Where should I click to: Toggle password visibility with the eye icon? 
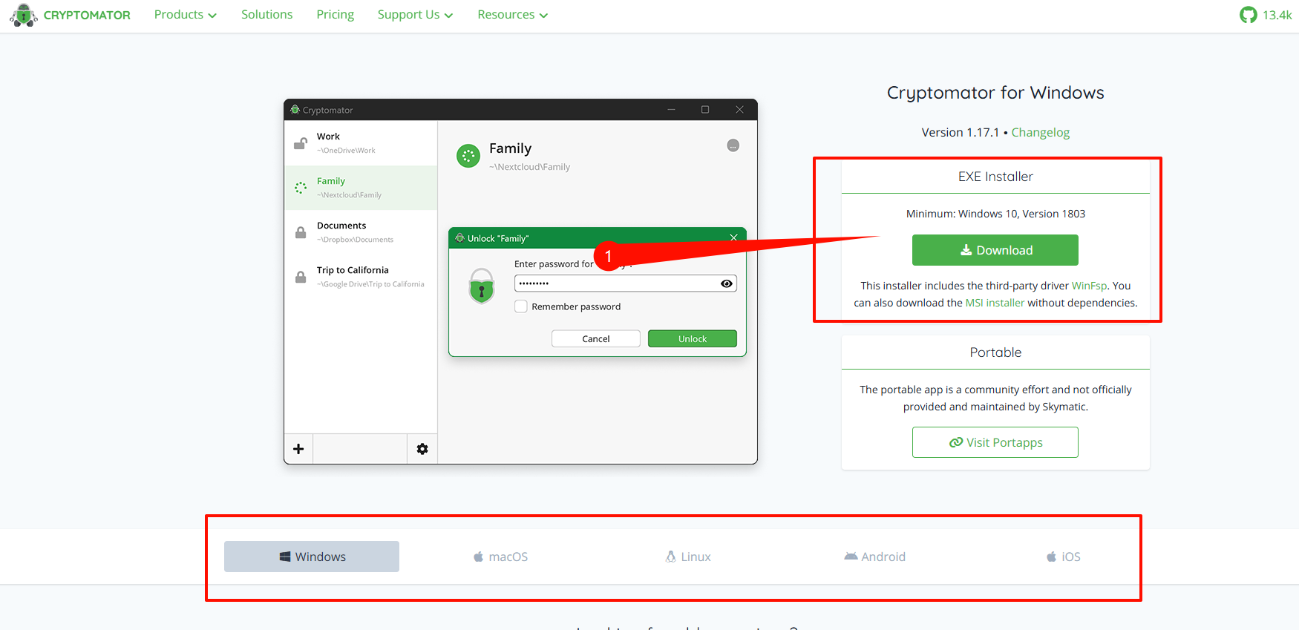pos(727,283)
